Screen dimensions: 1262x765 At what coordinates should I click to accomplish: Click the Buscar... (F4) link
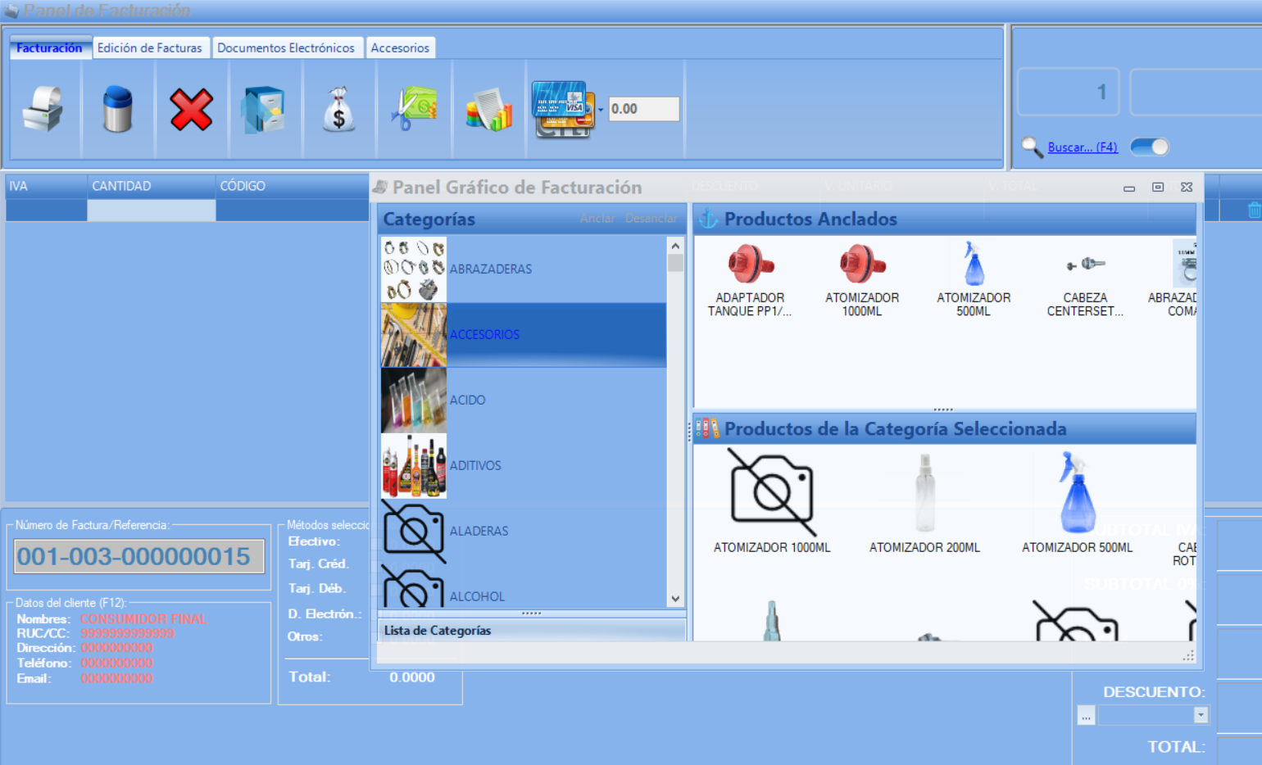point(1082,147)
